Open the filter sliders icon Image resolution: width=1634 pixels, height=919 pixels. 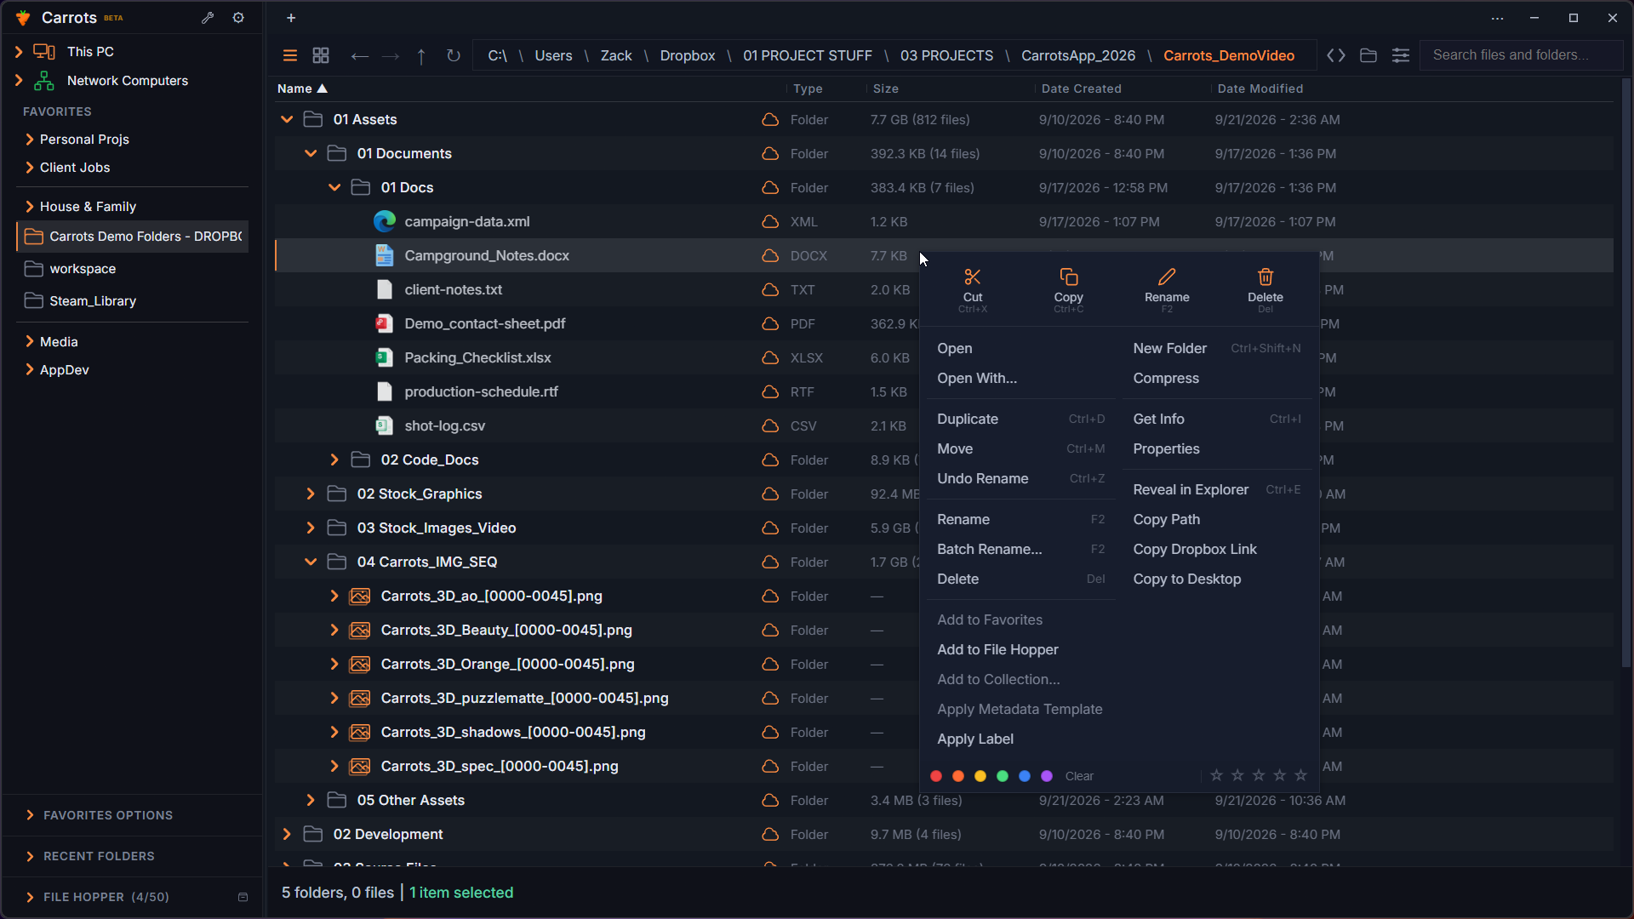click(1401, 55)
